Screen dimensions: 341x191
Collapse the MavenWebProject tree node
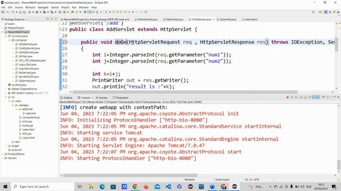[2, 32]
